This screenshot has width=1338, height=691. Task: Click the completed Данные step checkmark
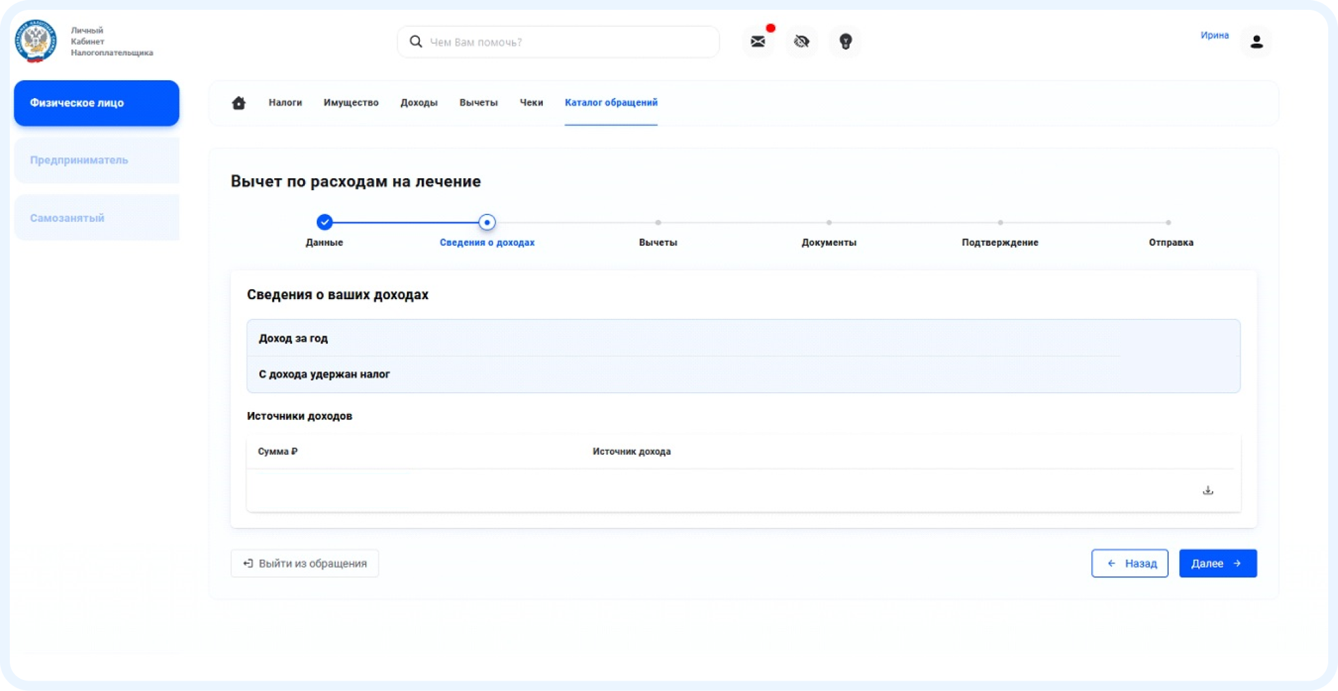coord(325,222)
